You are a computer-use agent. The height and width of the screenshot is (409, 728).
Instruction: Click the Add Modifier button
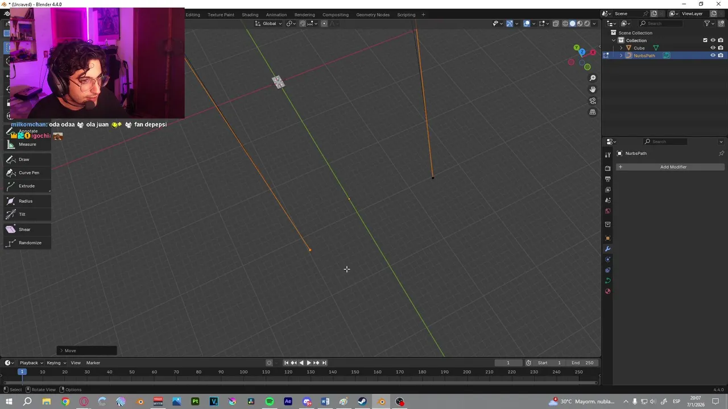click(x=669, y=167)
